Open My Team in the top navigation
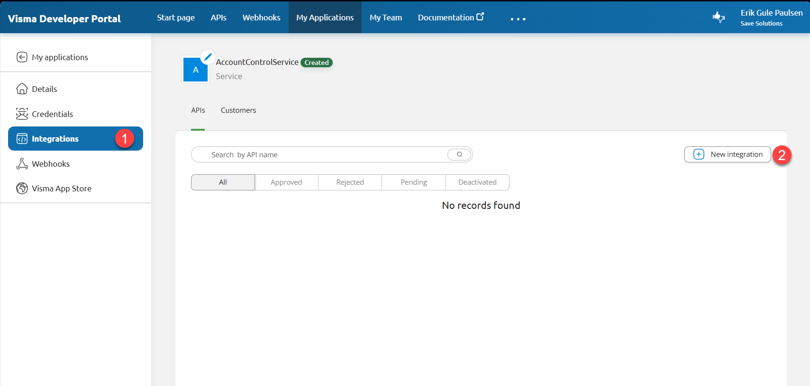This screenshot has width=810, height=386. tap(385, 18)
